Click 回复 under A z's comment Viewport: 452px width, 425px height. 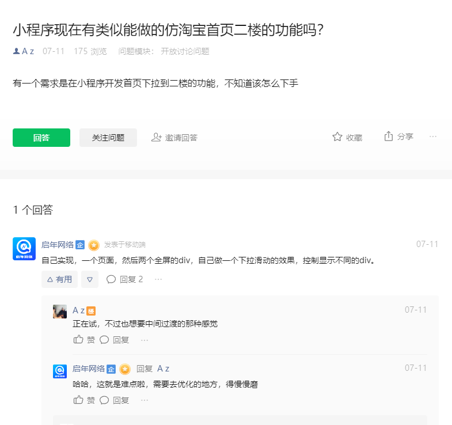click(x=115, y=340)
